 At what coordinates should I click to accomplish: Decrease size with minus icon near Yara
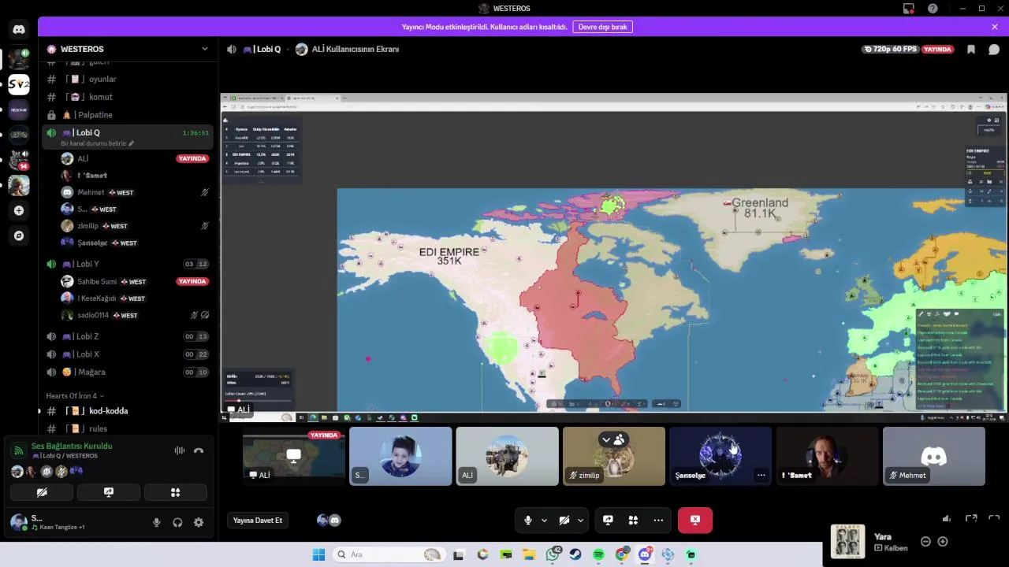[925, 542]
